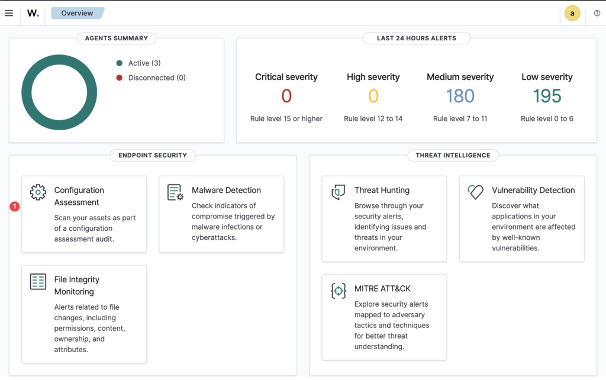606x380 pixels.
Task: Click the MITRE ATT&CK crosshair icon
Action: pos(338,291)
